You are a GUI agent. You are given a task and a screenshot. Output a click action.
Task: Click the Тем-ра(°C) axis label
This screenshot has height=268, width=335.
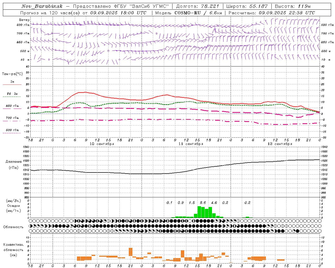coord(12,74)
